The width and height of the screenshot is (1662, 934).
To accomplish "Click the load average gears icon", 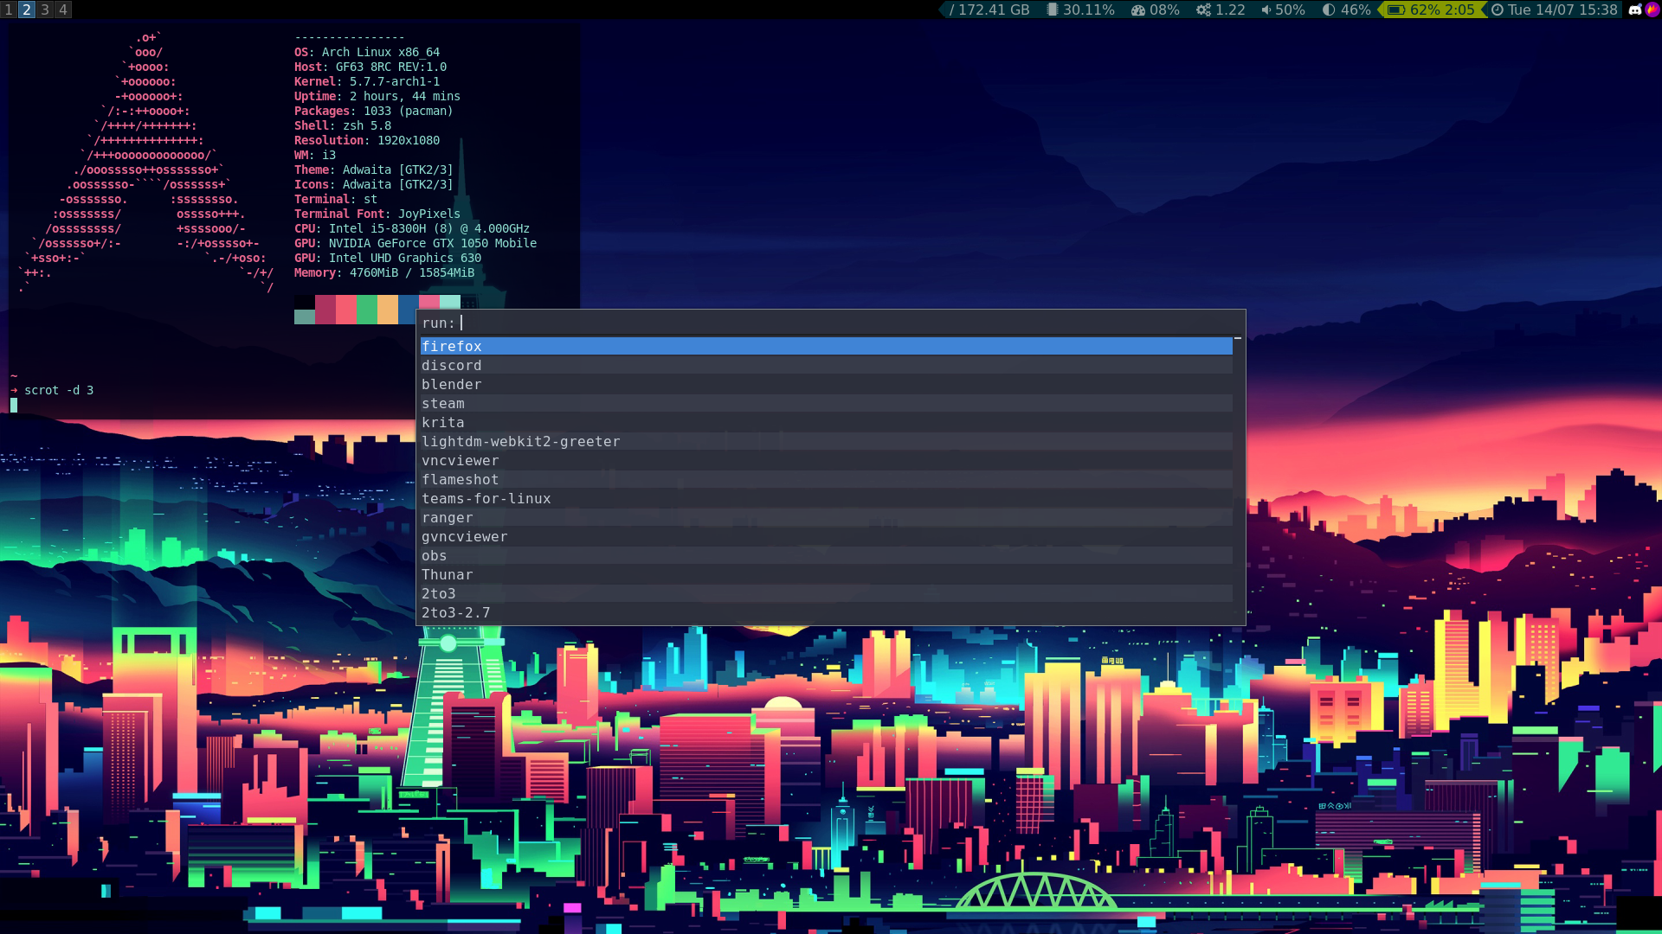I will pyautogui.click(x=1203, y=10).
